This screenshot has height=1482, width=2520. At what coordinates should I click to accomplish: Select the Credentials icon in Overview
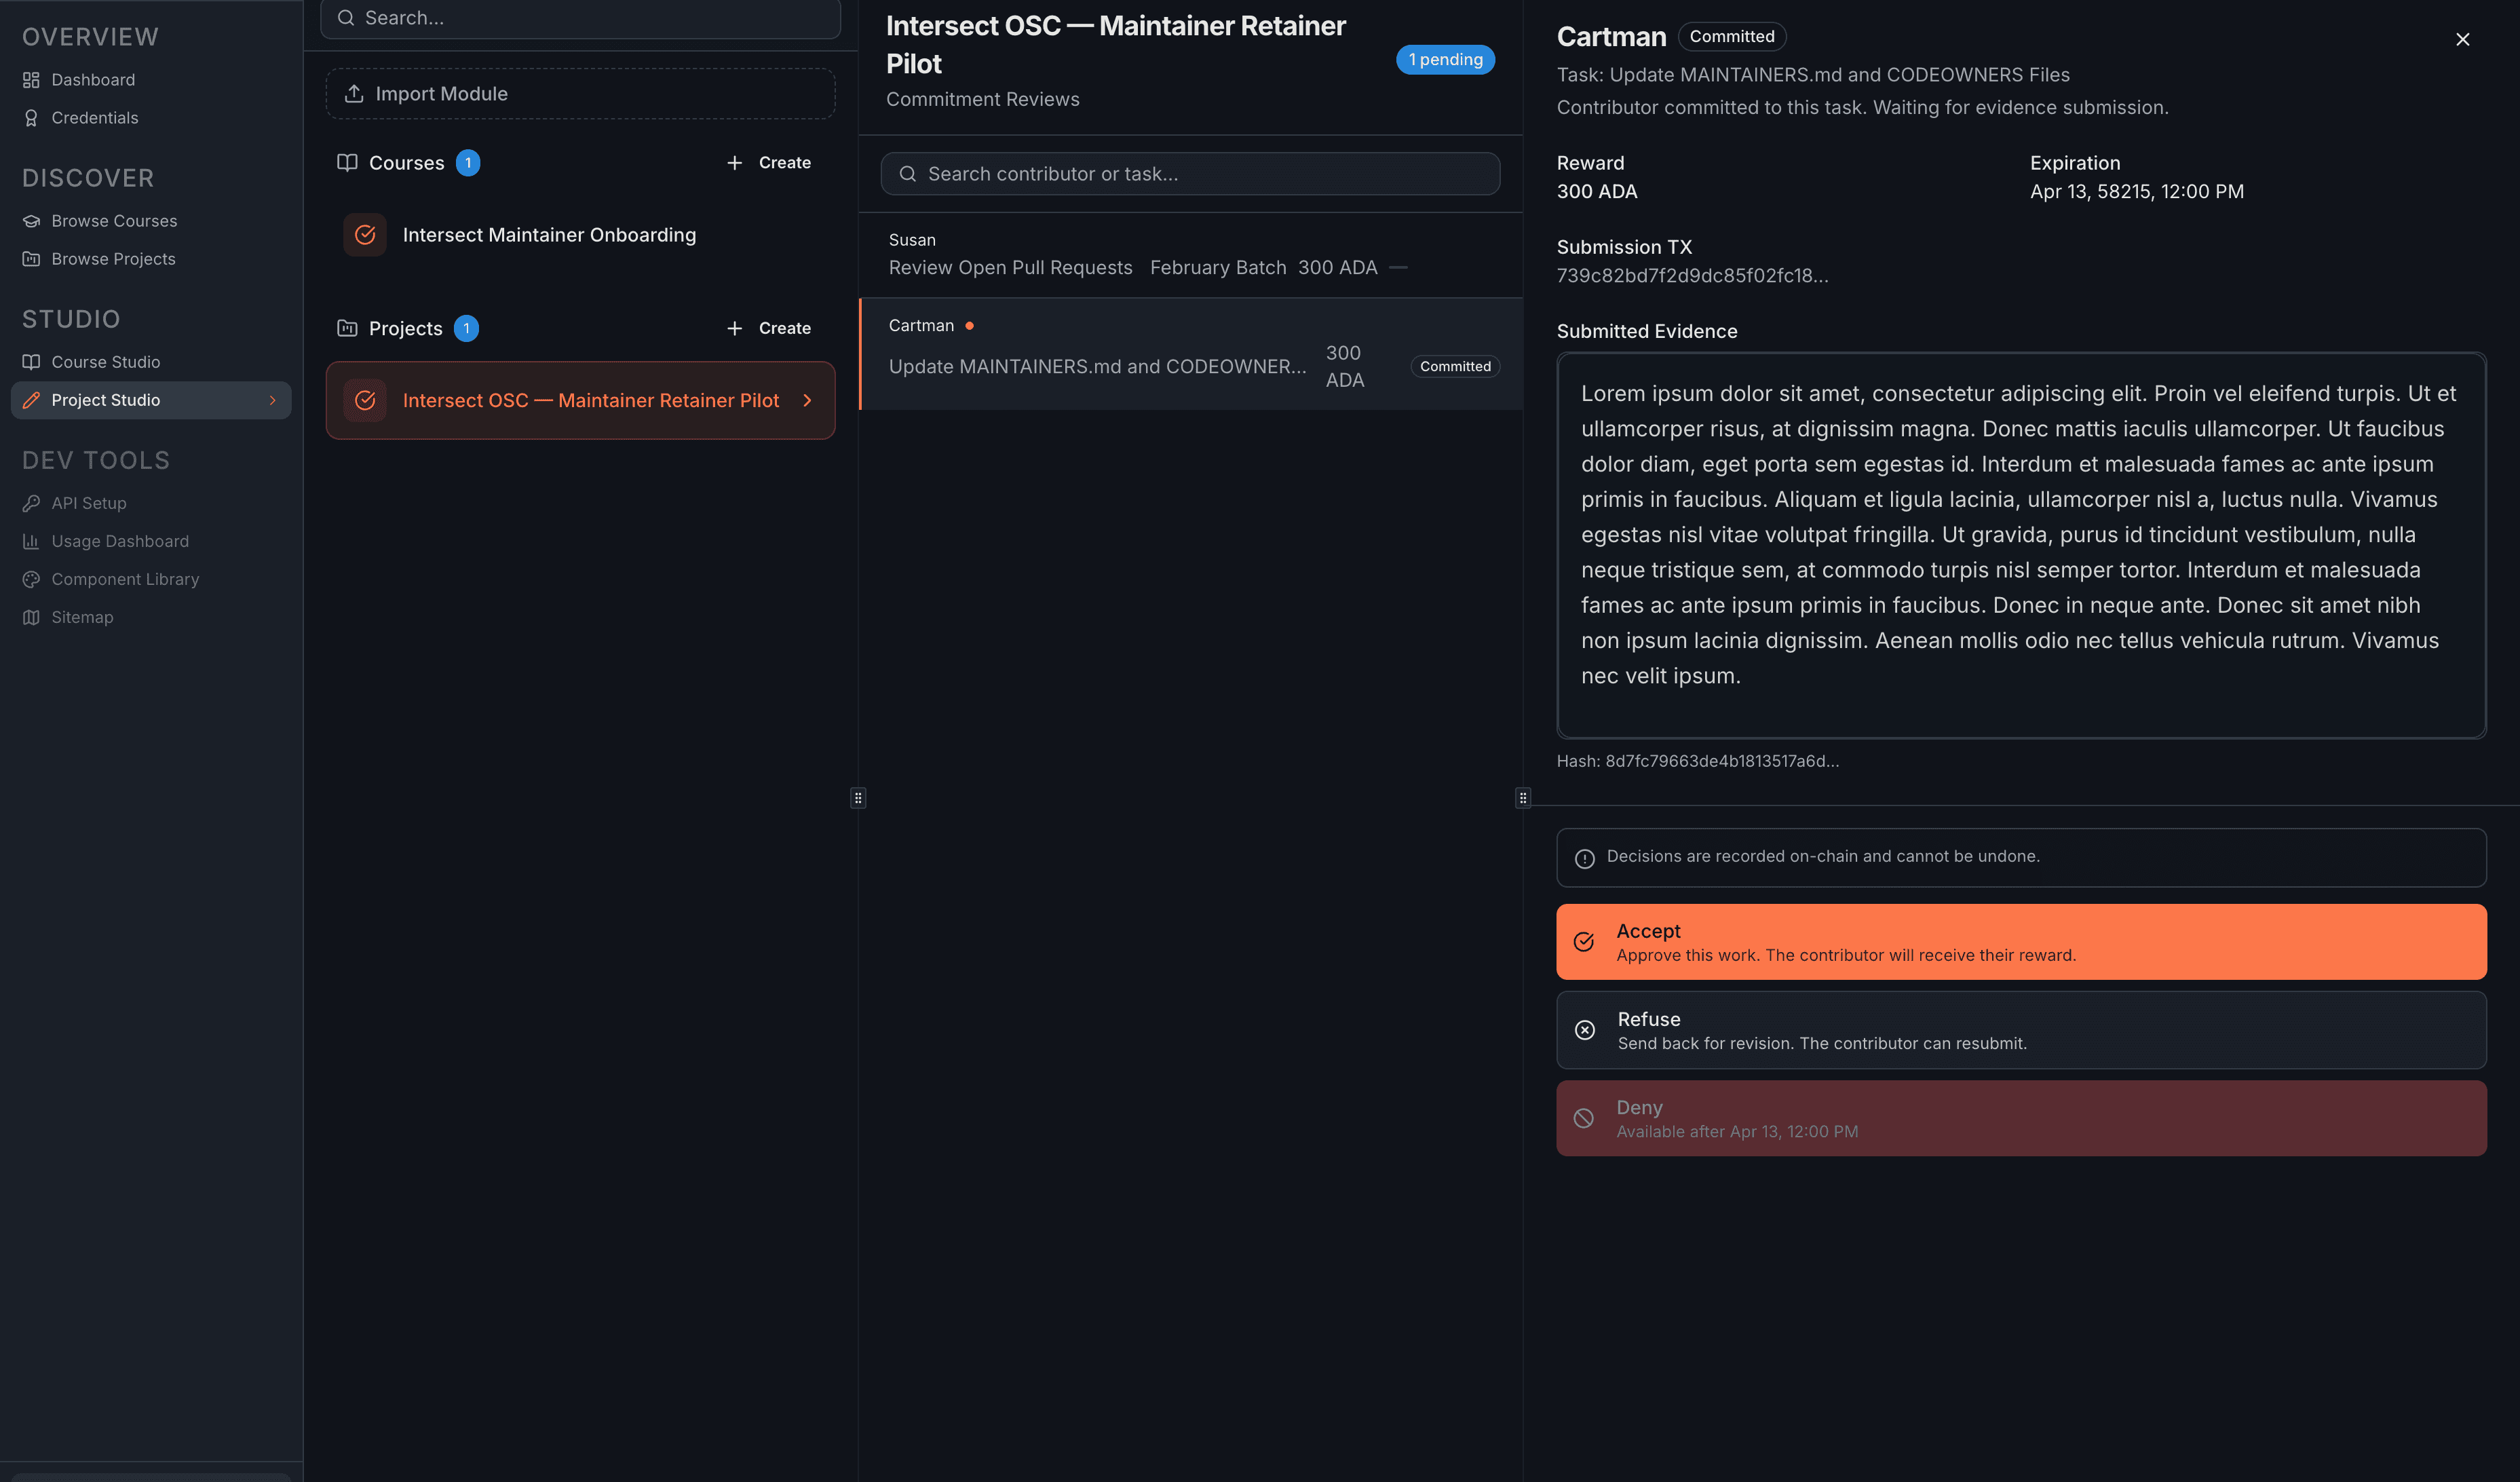click(31, 117)
